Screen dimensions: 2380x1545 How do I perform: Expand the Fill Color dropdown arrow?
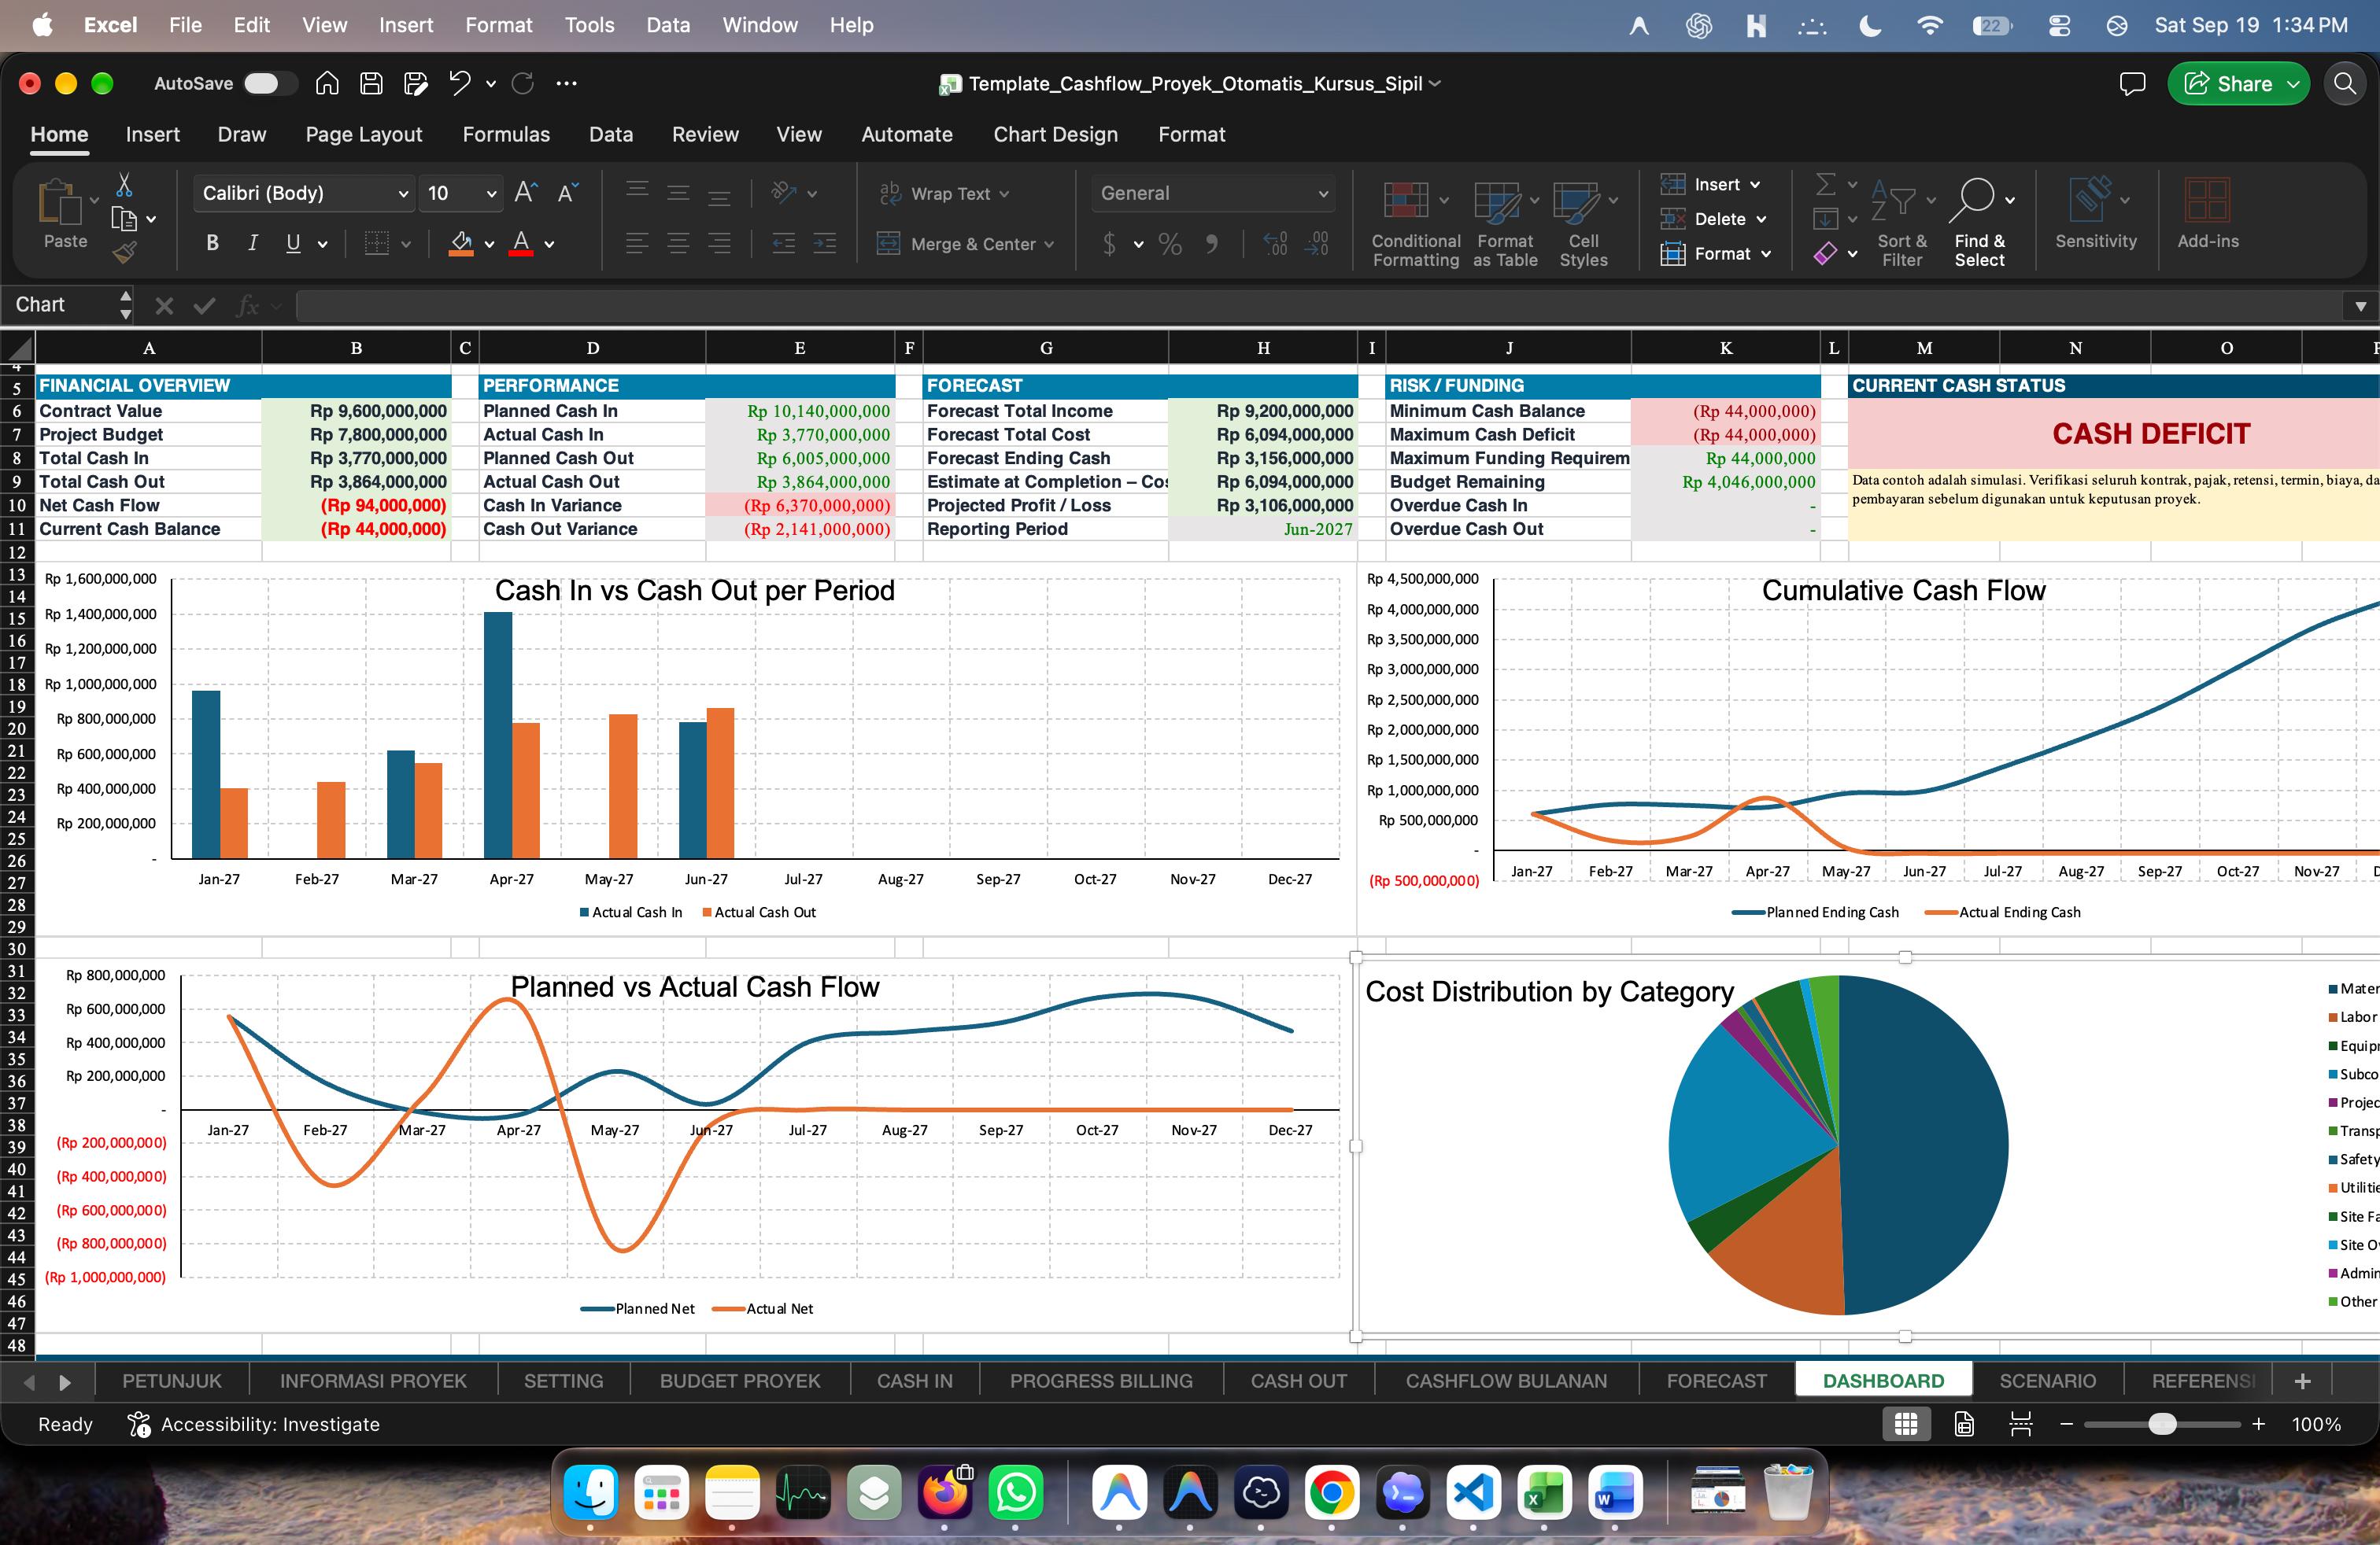489,244
